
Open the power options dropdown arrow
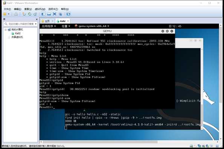[9, 14]
